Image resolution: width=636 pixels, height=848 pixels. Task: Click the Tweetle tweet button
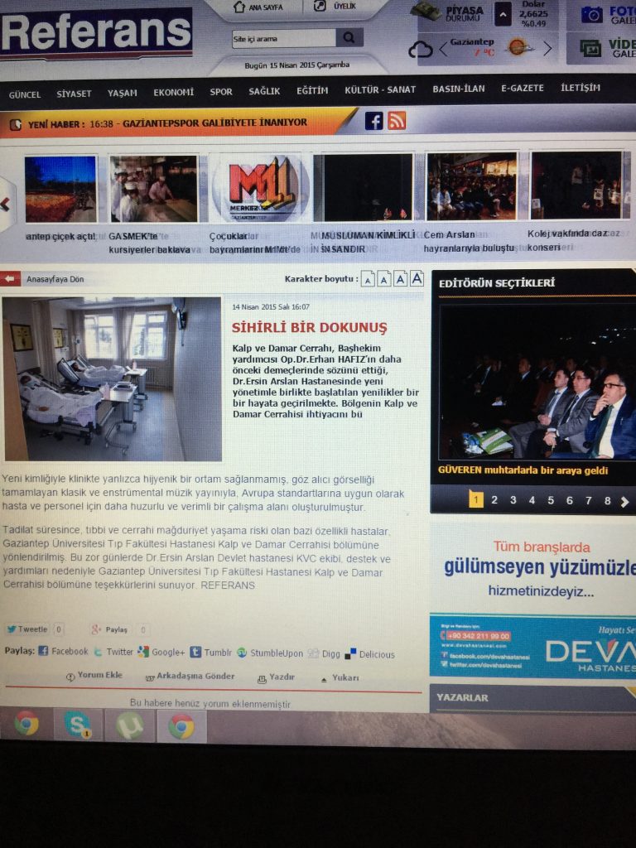click(x=27, y=629)
